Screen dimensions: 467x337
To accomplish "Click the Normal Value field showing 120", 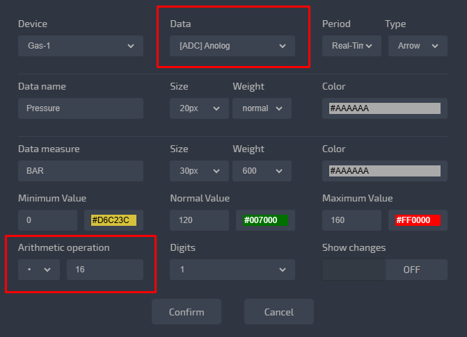I will (x=199, y=220).
